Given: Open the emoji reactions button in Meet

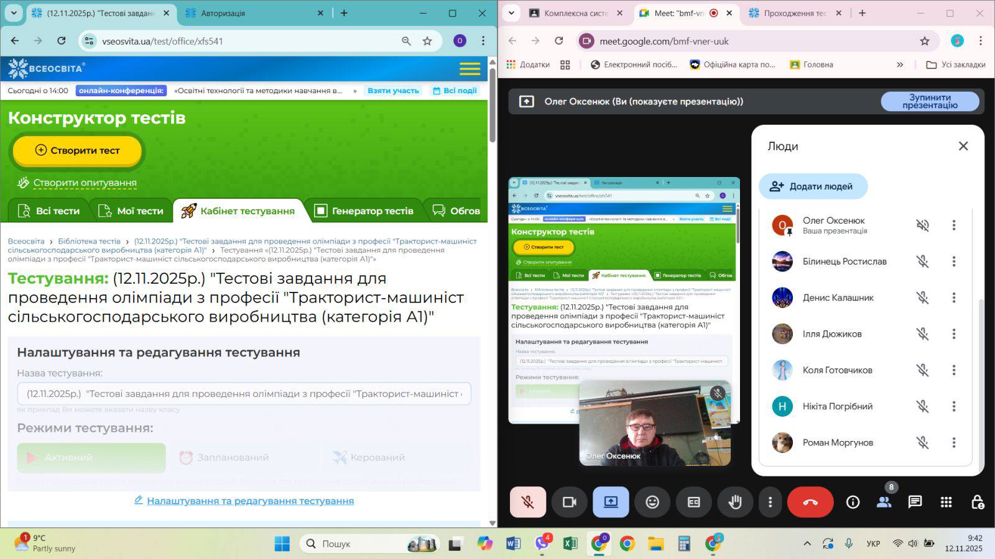Looking at the screenshot, I should 652,502.
